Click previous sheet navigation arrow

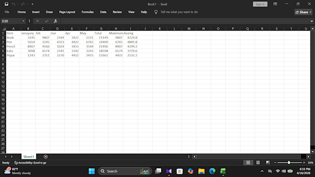click(6, 157)
